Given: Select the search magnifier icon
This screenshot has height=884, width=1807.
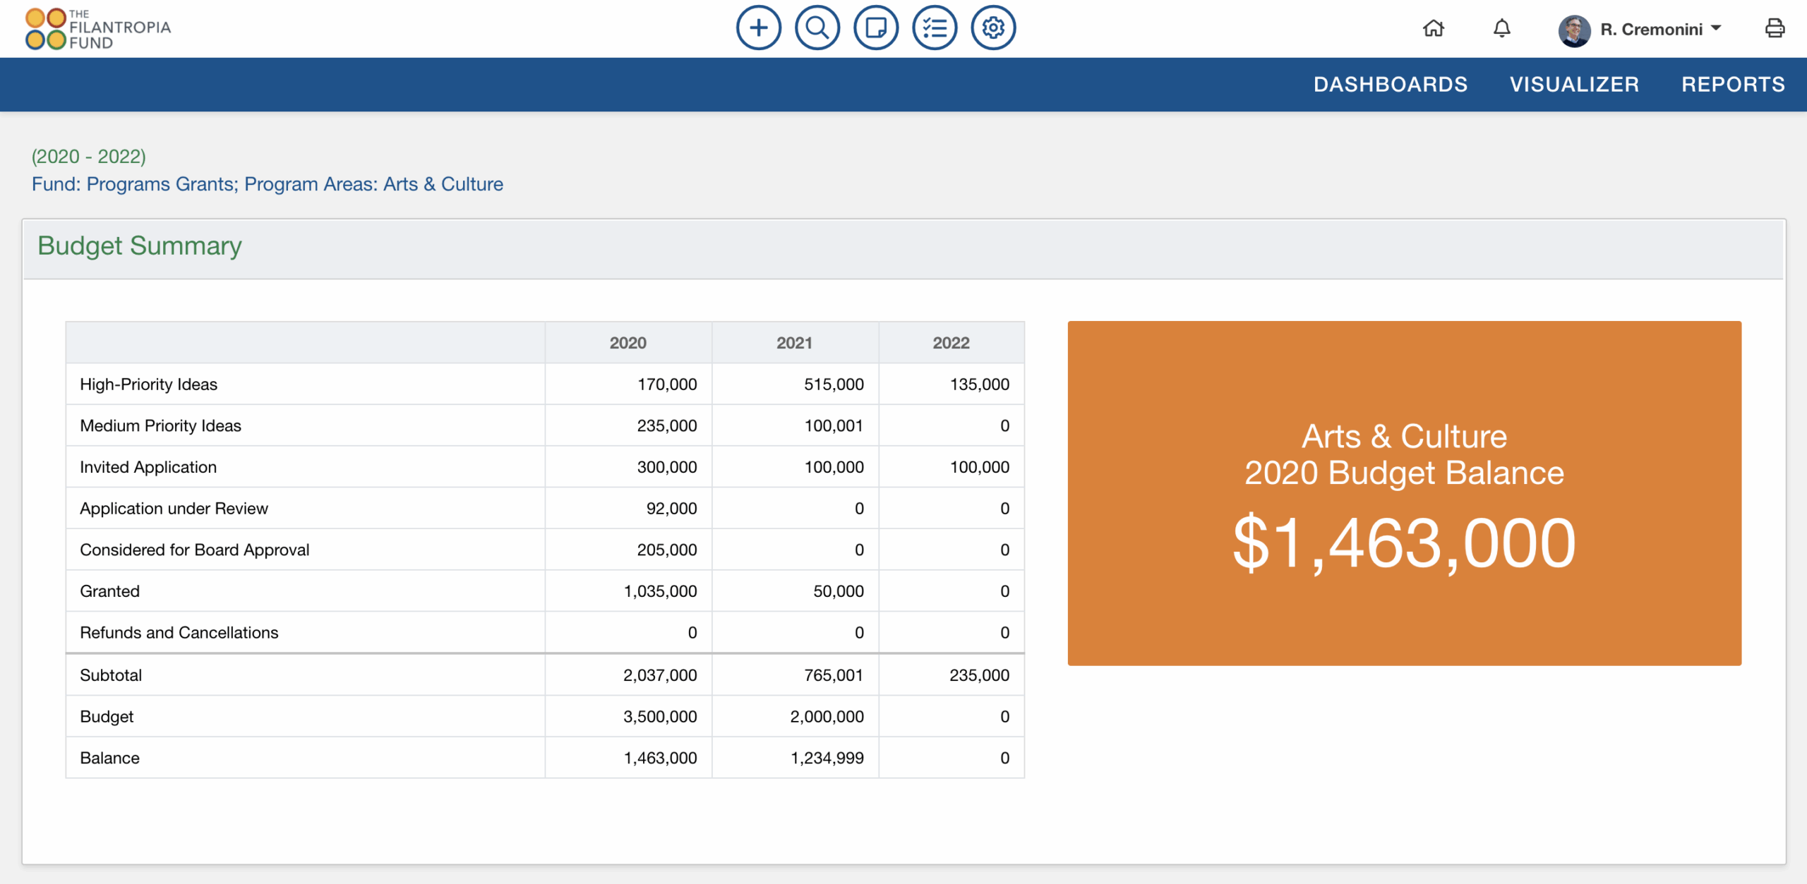Looking at the screenshot, I should (817, 28).
